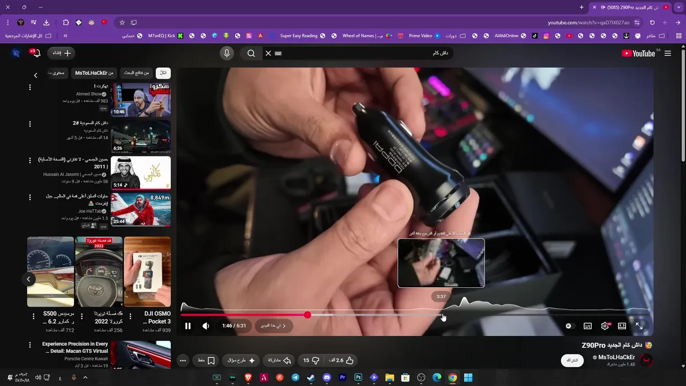Open the video settings gear
Screen dimensions: 686x386
[605, 326]
